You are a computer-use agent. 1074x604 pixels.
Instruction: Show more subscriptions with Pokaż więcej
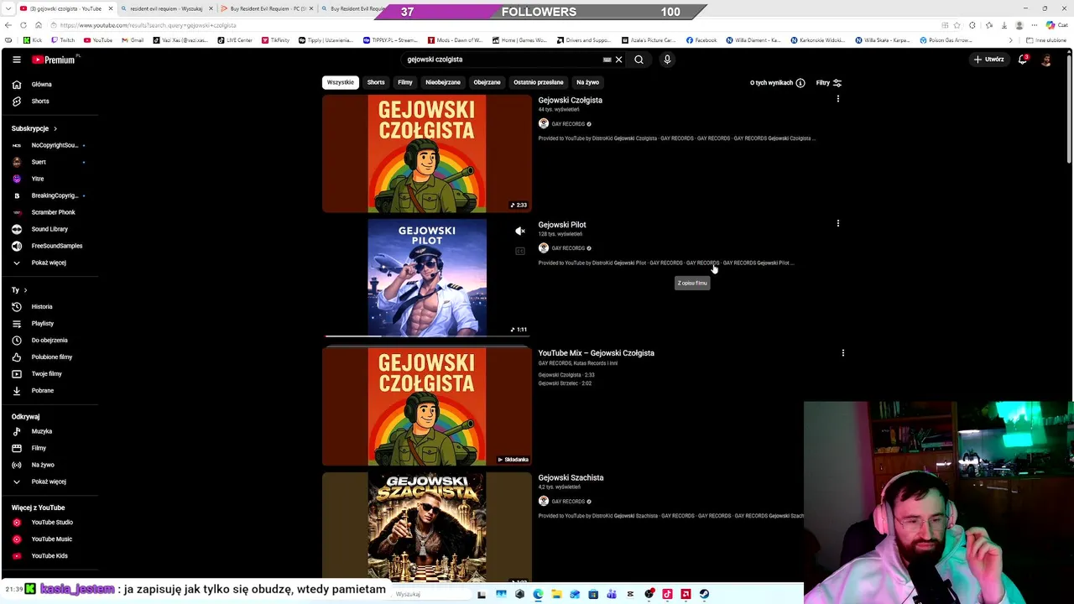[x=49, y=263]
